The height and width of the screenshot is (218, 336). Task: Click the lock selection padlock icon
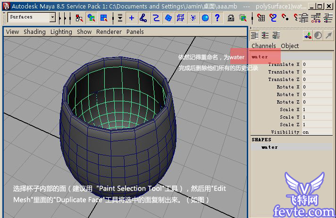click(231, 18)
